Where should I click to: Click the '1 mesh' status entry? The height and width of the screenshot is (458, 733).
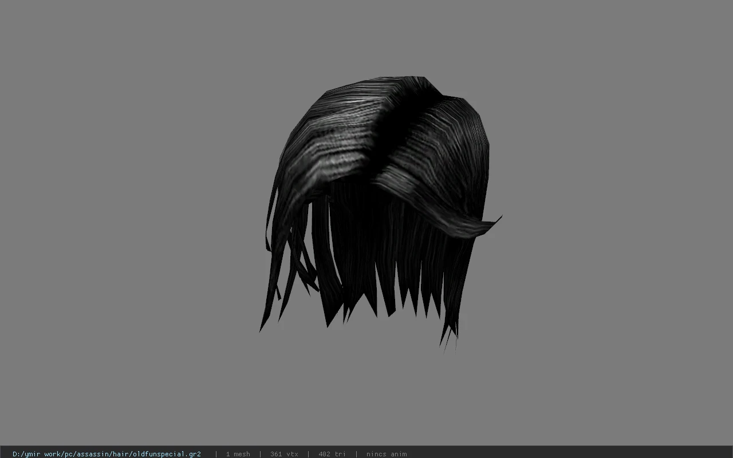238,454
